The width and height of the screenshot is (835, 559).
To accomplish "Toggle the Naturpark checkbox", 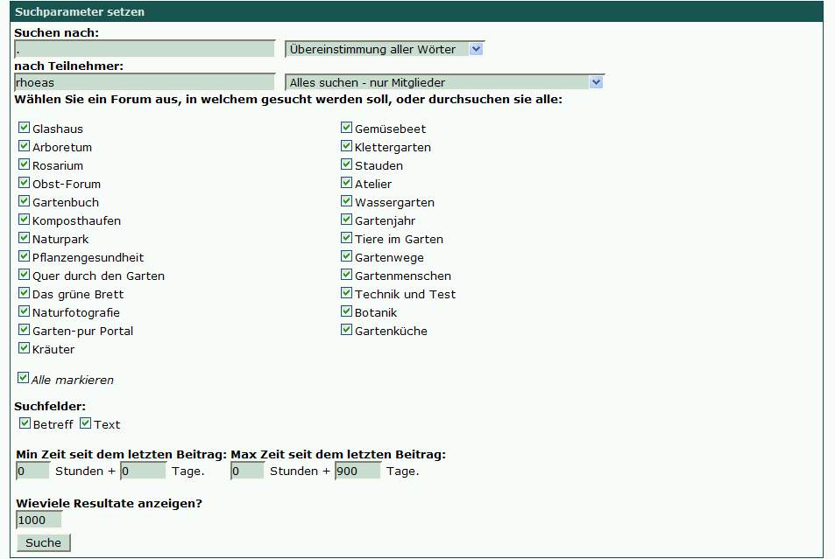I will 24,238.
